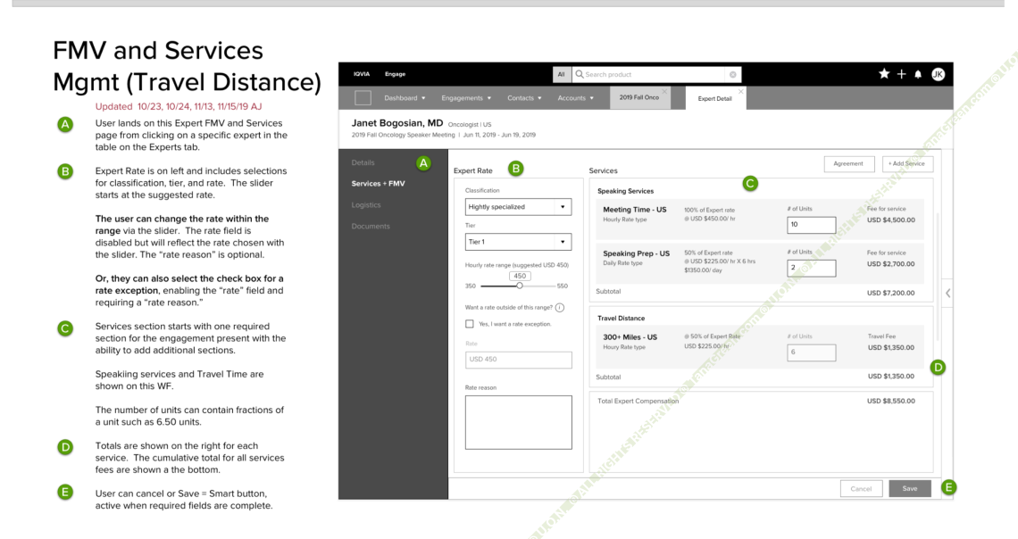The image size is (1018, 539).
Task: Click the 450 slider value box
Action: click(x=520, y=276)
